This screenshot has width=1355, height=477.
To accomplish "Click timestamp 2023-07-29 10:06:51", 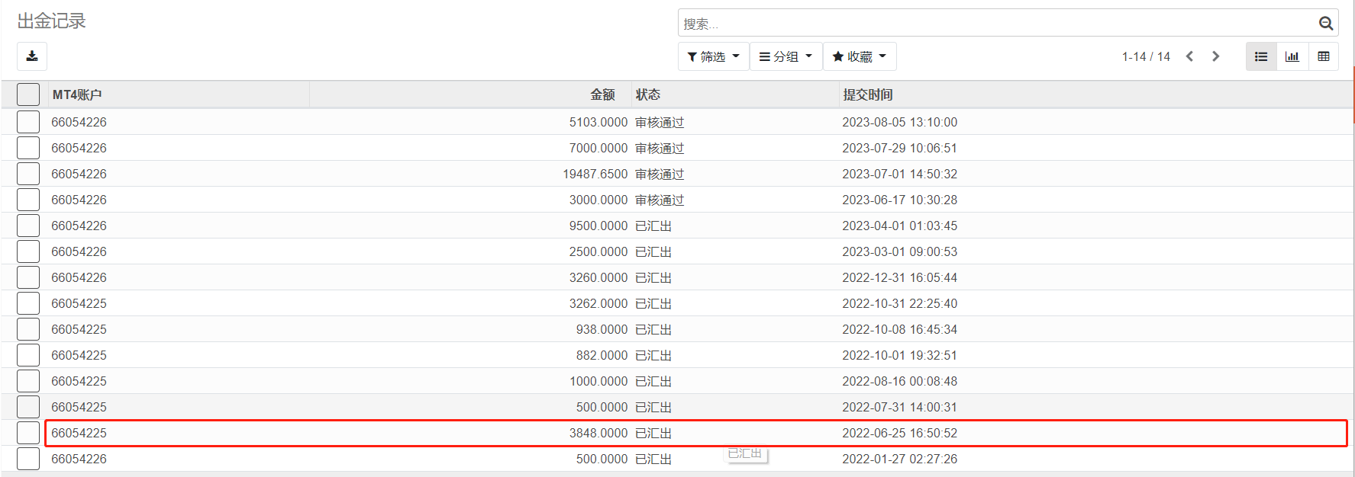I will click(899, 148).
